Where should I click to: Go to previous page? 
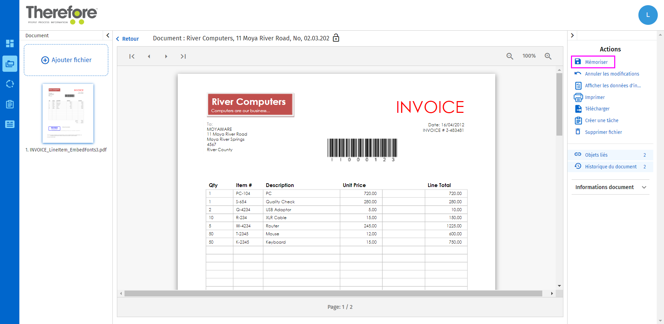(x=149, y=56)
